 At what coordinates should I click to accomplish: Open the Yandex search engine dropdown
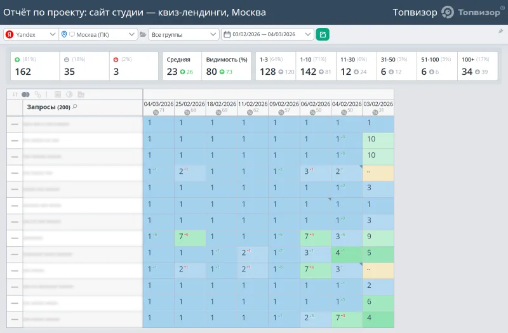click(31, 34)
